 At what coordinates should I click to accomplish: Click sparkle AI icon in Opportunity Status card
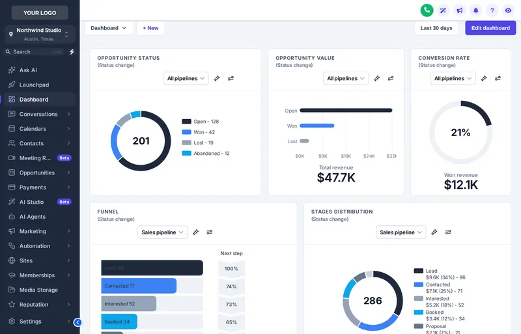[217, 78]
